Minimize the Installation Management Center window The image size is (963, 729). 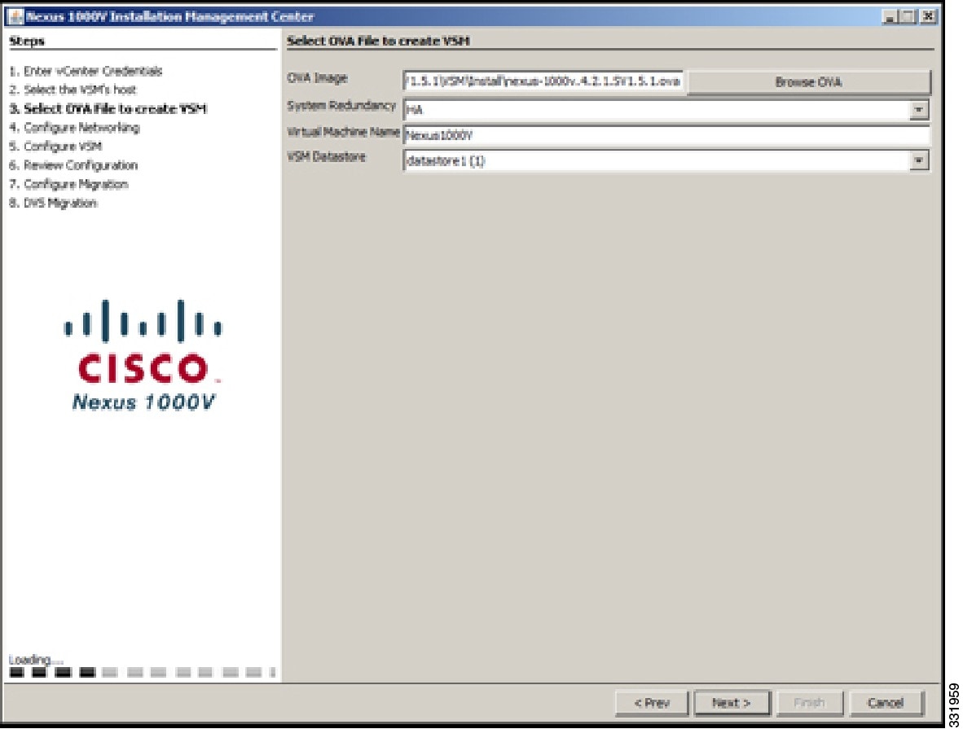[889, 16]
